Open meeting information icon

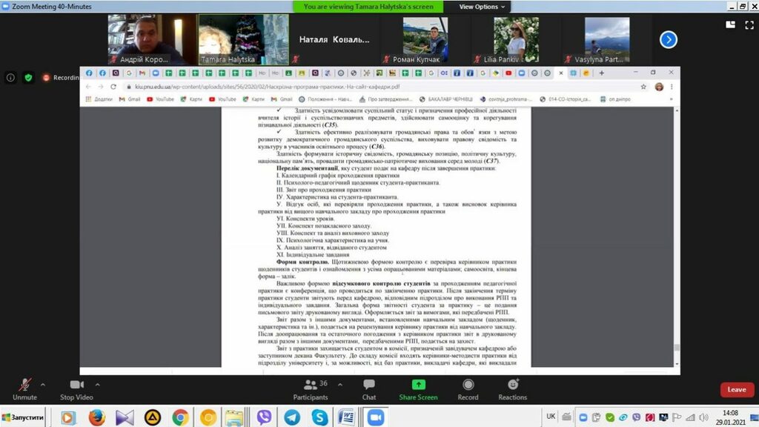click(x=10, y=77)
